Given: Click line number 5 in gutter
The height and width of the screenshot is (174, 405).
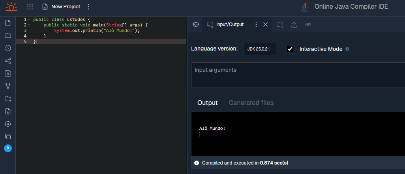Looking at the screenshot, I should pyautogui.click(x=25, y=41).
